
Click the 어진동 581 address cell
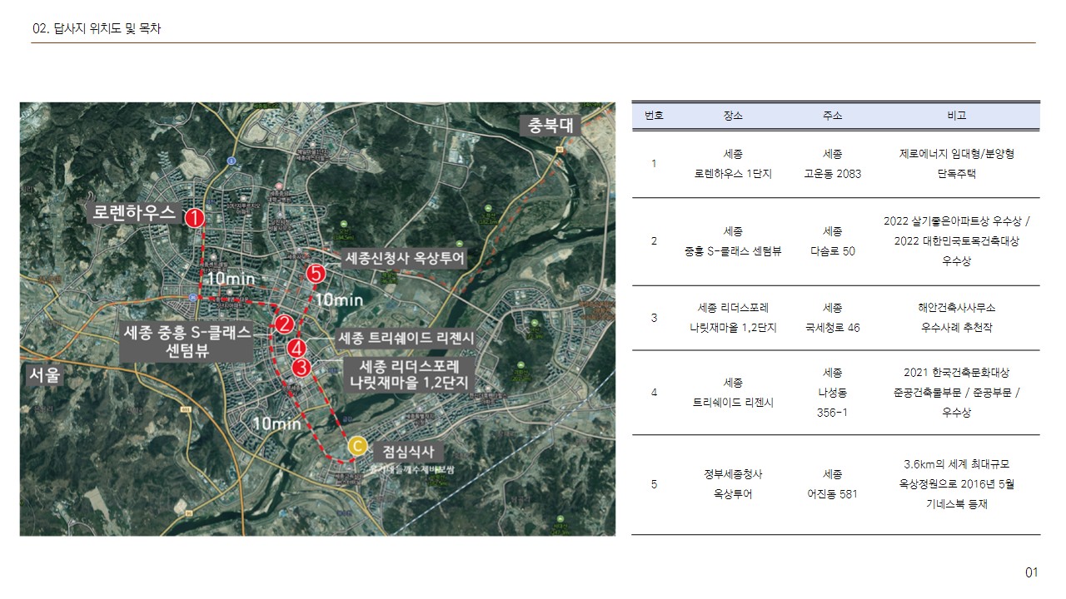(x=832, y=484)
